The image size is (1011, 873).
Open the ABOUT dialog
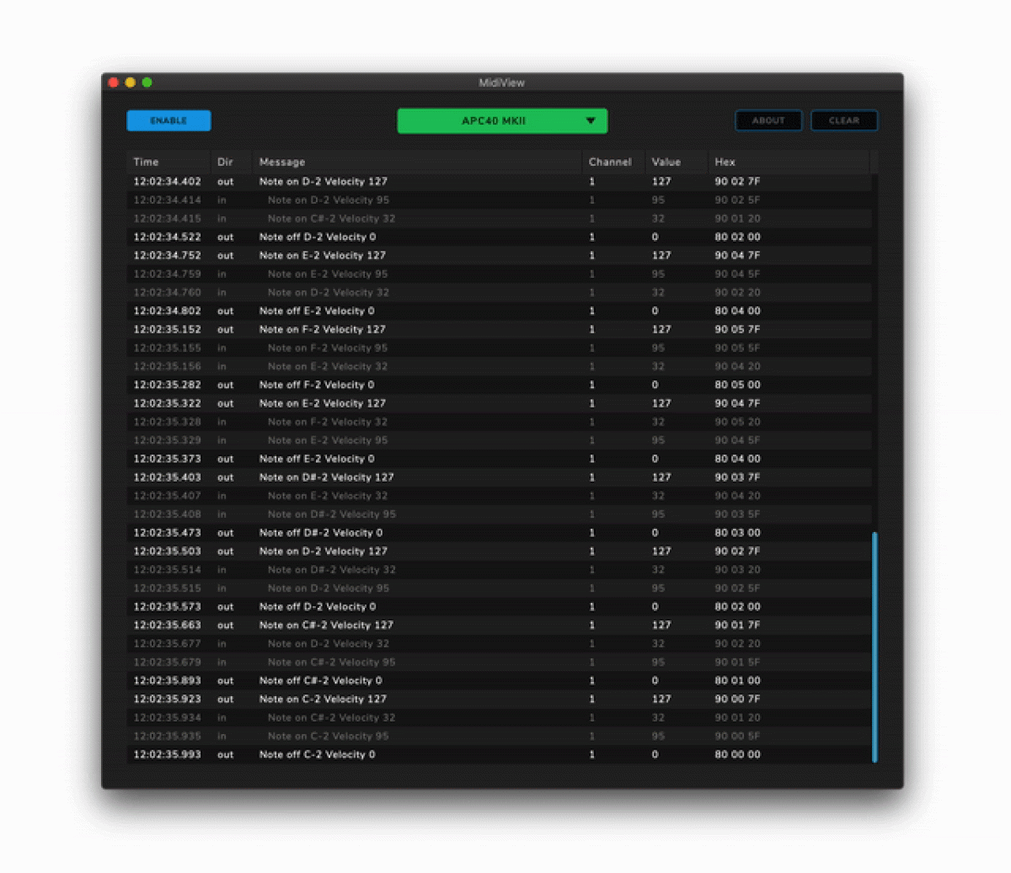(x=768, y=120)
